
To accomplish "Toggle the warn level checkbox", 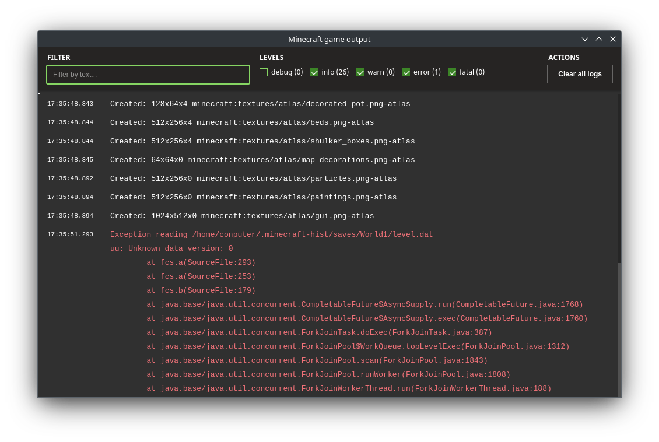I will point(360,72).
